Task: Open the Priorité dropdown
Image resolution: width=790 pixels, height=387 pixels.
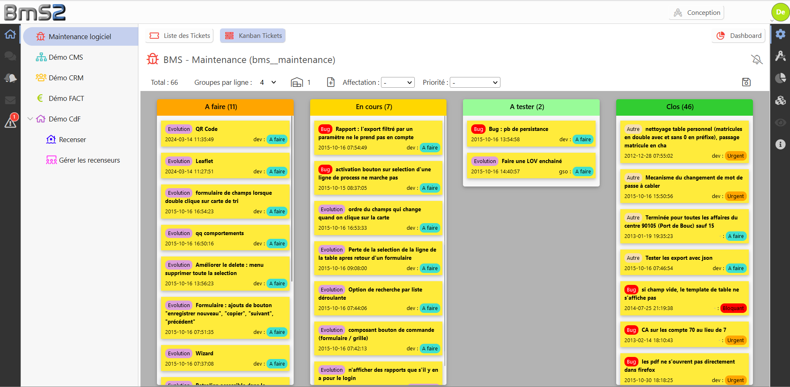Action: click(474, 83)
